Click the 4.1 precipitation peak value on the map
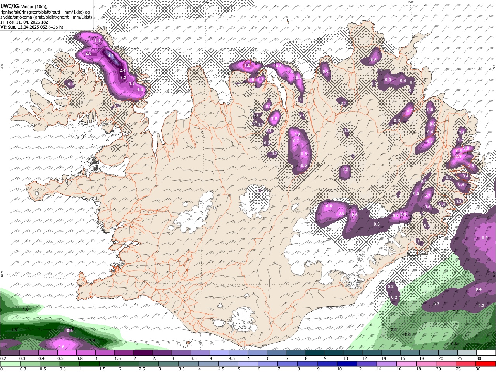 (x=111, y=55)
